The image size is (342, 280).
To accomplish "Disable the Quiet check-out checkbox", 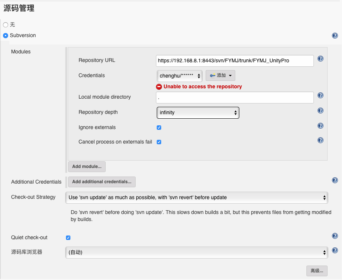I will pyautogui.click(x=68, y=238).
